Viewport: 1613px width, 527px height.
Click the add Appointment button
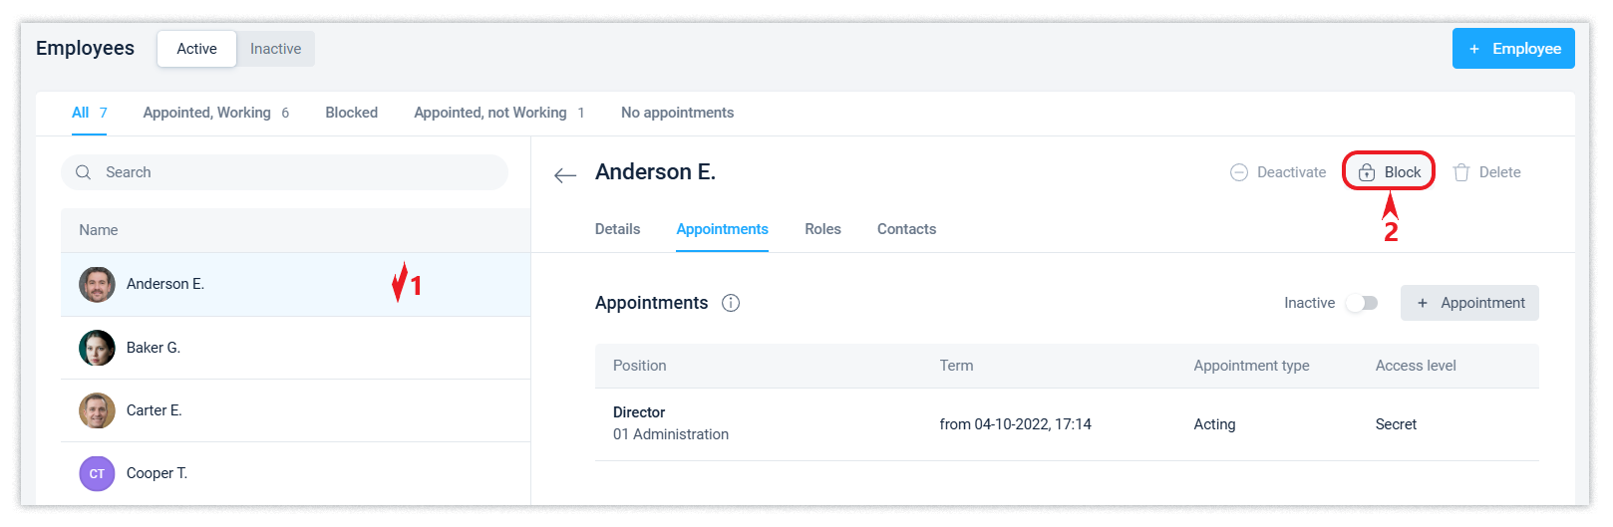(1469, 303)
